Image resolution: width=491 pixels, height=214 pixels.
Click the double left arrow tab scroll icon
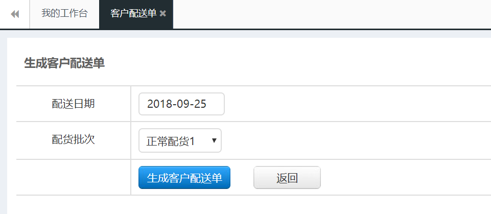tap(15, 14)
